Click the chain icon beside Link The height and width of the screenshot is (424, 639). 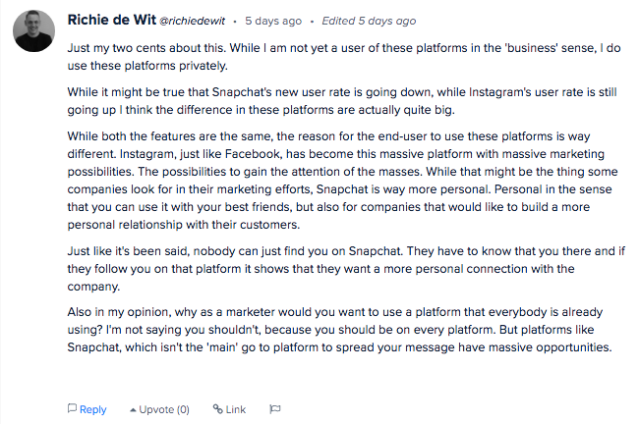point(217,409)
